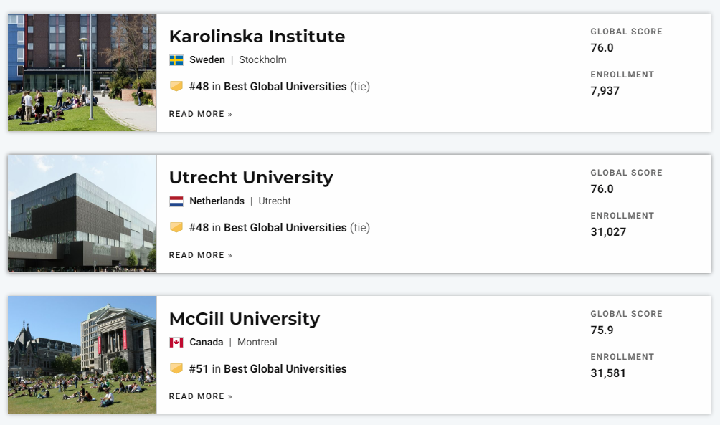
Task: Click Read More under McGill University
Action: click(x=201, y=396)
